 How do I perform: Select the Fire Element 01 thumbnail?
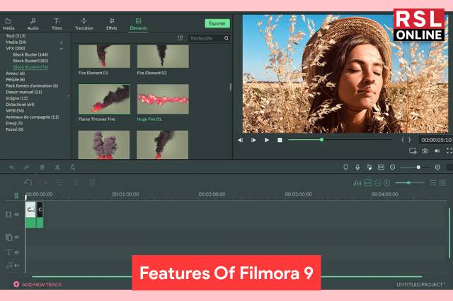coord(104,57)
